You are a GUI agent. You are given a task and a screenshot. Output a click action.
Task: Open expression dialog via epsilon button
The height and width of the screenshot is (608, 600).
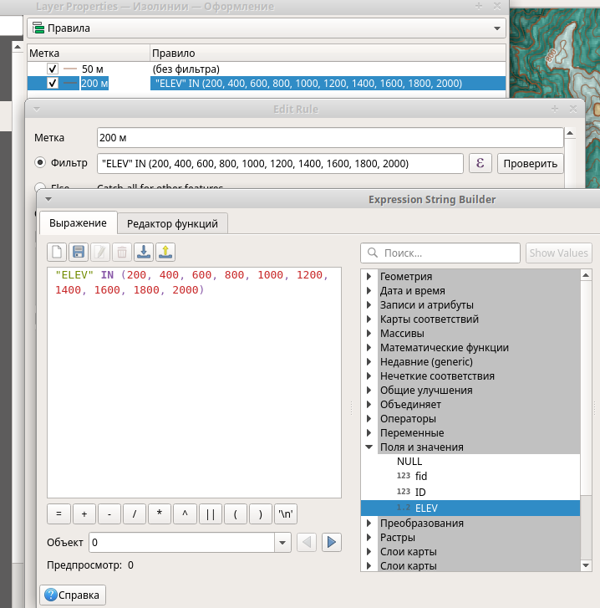tap(480, 163)
